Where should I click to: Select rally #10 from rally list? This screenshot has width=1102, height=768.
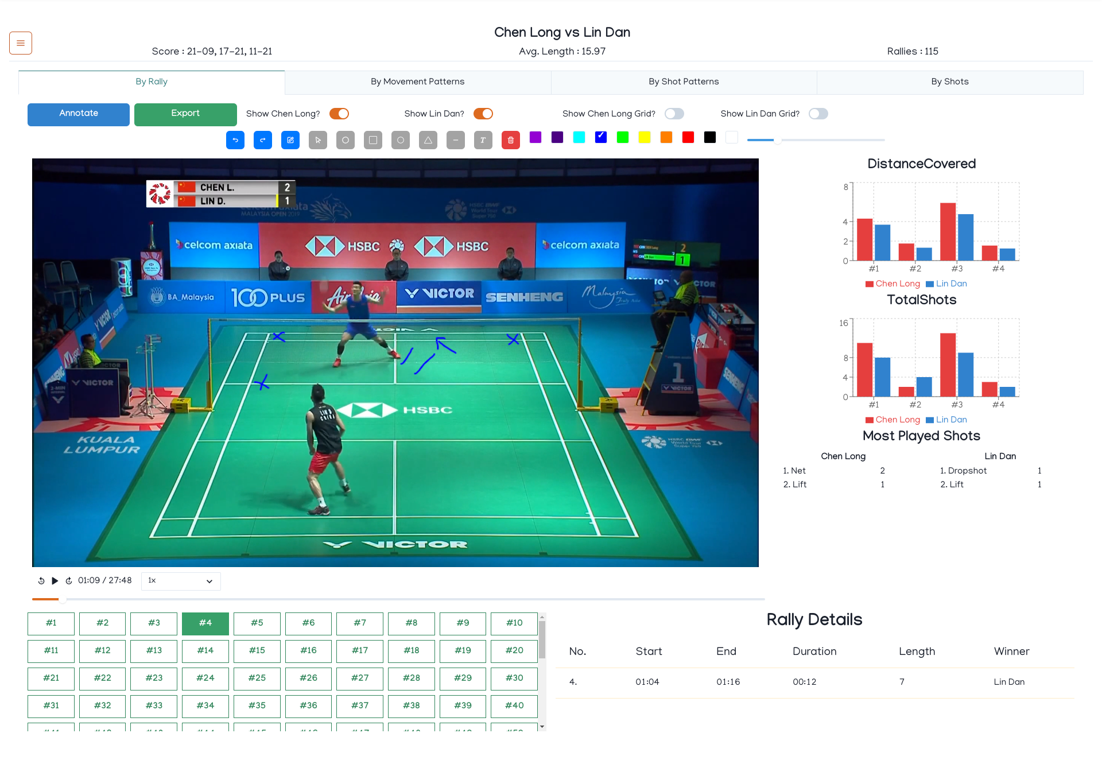(x=514, y=622)
